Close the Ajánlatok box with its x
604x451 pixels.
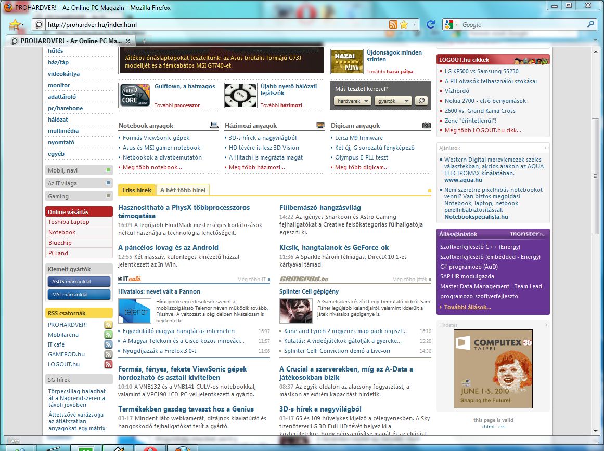(x=546, y=148)
